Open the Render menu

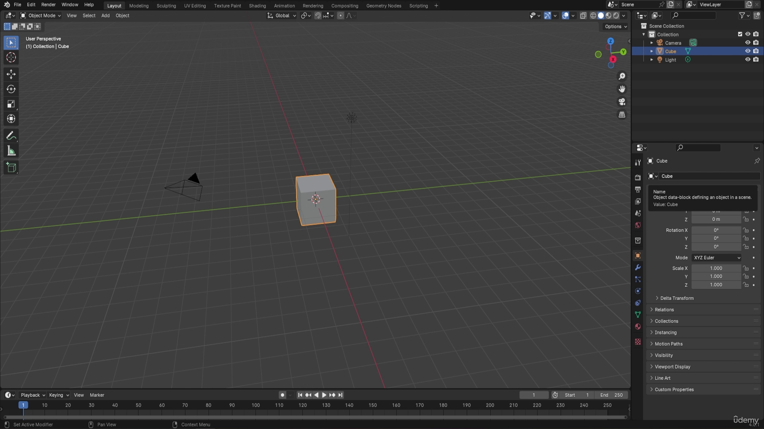pyautogui.click(x=48, y=5)
